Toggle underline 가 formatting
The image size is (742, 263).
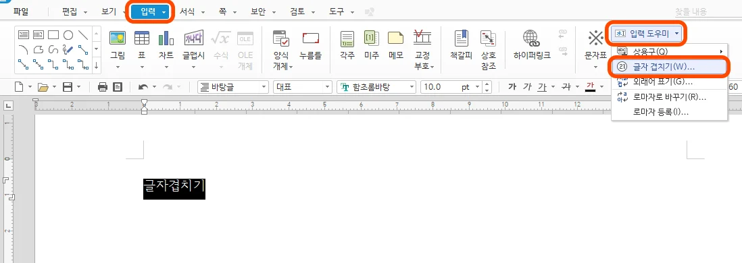click(542, 87)
